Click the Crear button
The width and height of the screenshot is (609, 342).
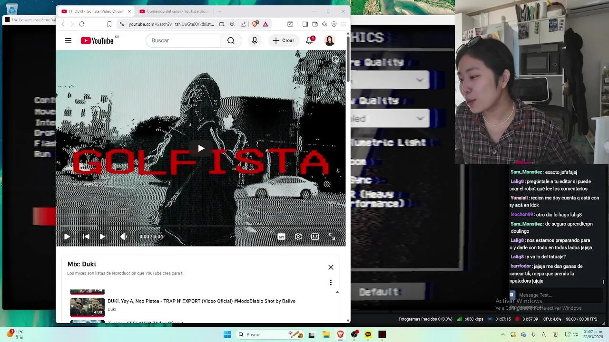[284, 41]
